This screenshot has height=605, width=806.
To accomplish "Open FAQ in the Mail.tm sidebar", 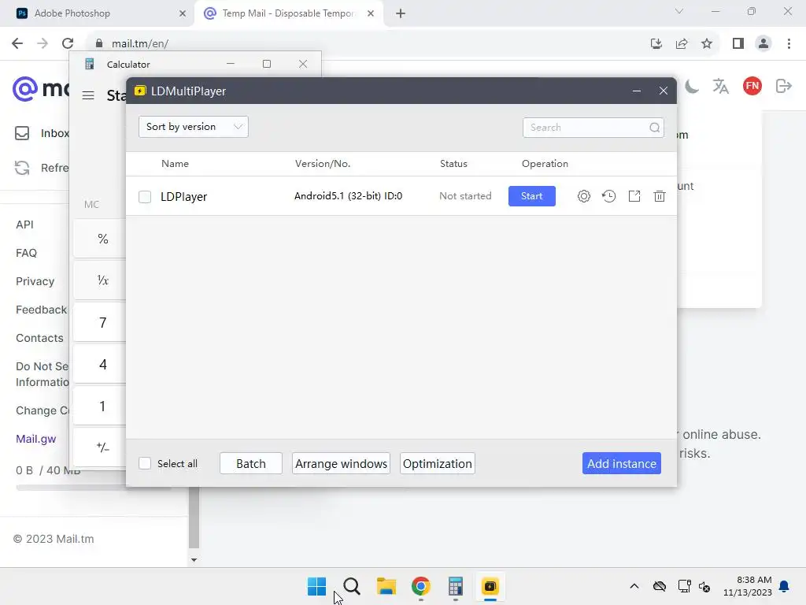I will [26, 253].
